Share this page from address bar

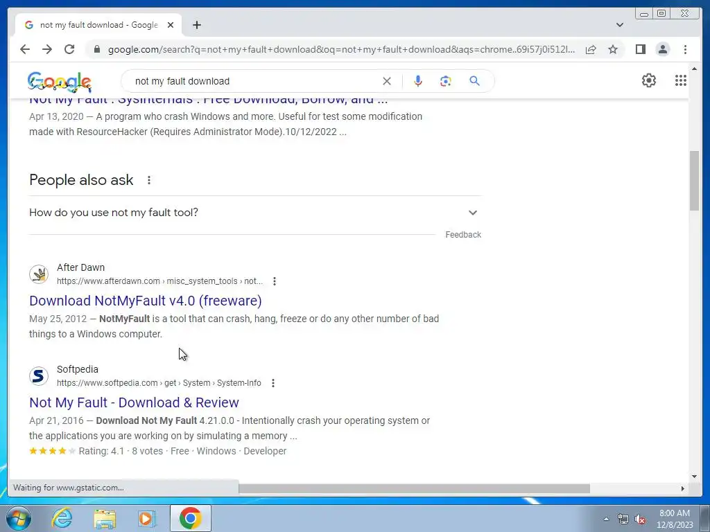coord(591,49)
